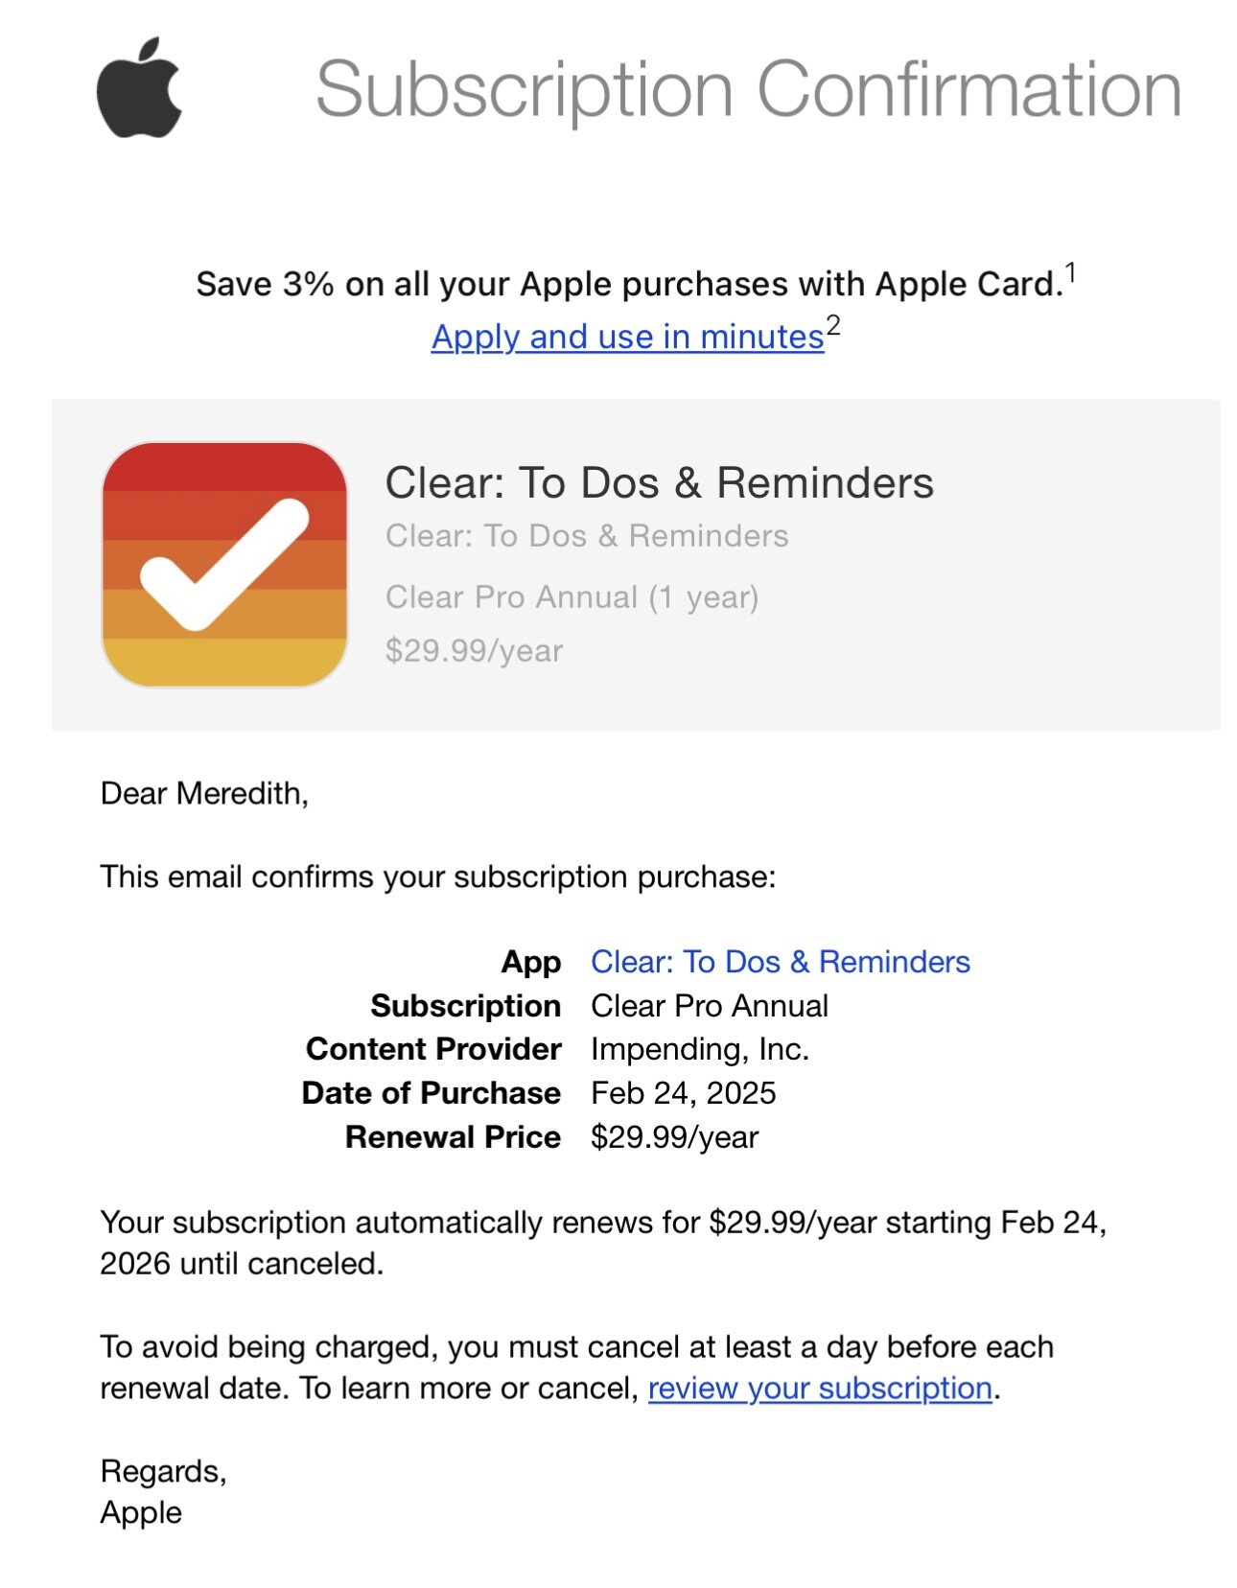Viewport: 1237px width, 1588px height.
Task: Click the 'Dear Meredith,' greeting
Action: click(x=204, y=793)
